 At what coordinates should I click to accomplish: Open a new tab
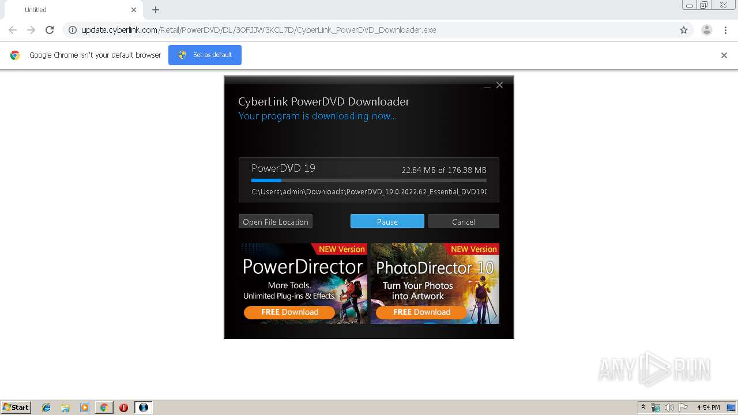[x=156, y=10]
